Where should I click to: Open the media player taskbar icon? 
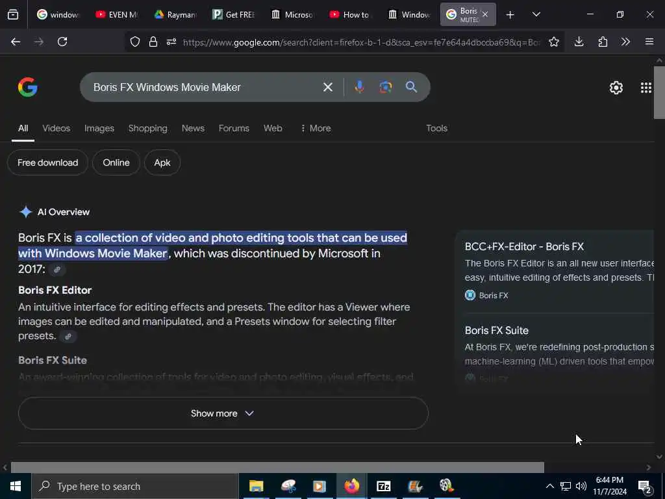[x=320, y=486]
